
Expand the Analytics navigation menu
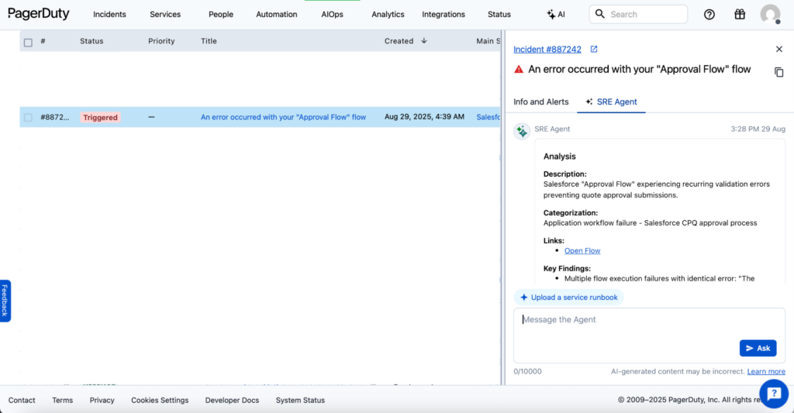coord(388,14)
